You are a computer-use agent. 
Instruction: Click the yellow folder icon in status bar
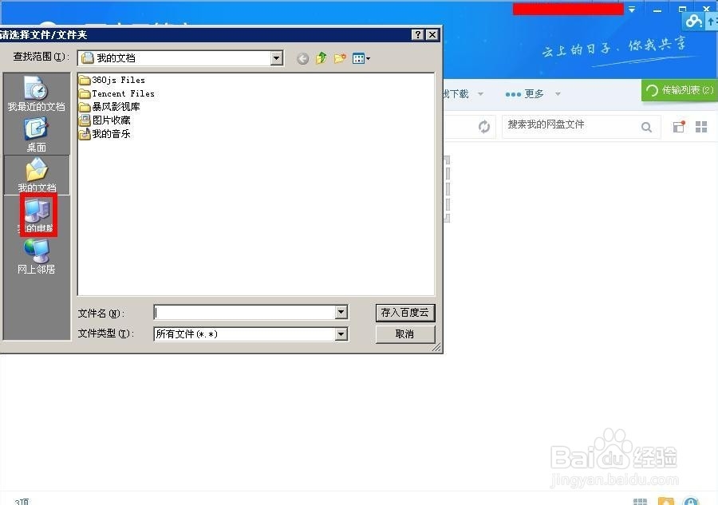666,501
